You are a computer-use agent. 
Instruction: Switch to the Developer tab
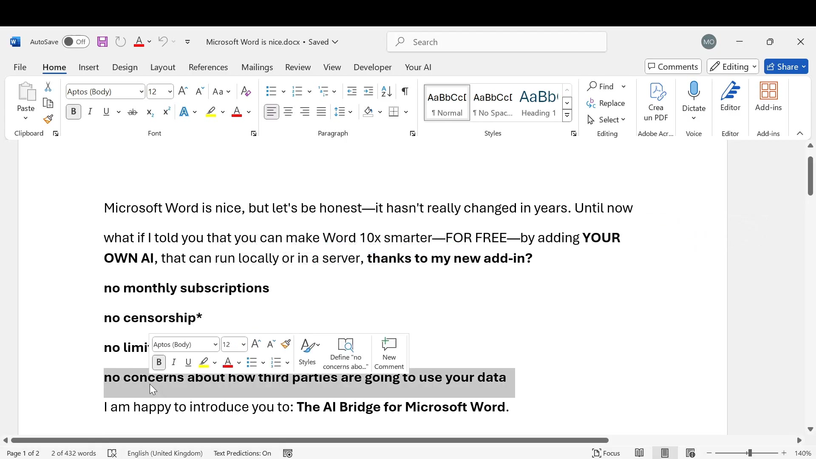pos(372,67)
